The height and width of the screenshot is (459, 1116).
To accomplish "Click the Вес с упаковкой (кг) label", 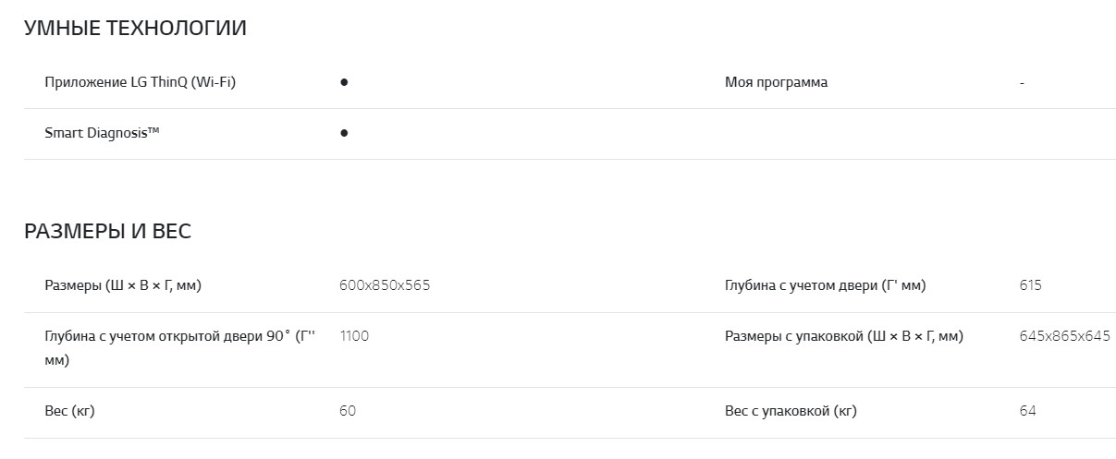I will (x=791, y=411).
